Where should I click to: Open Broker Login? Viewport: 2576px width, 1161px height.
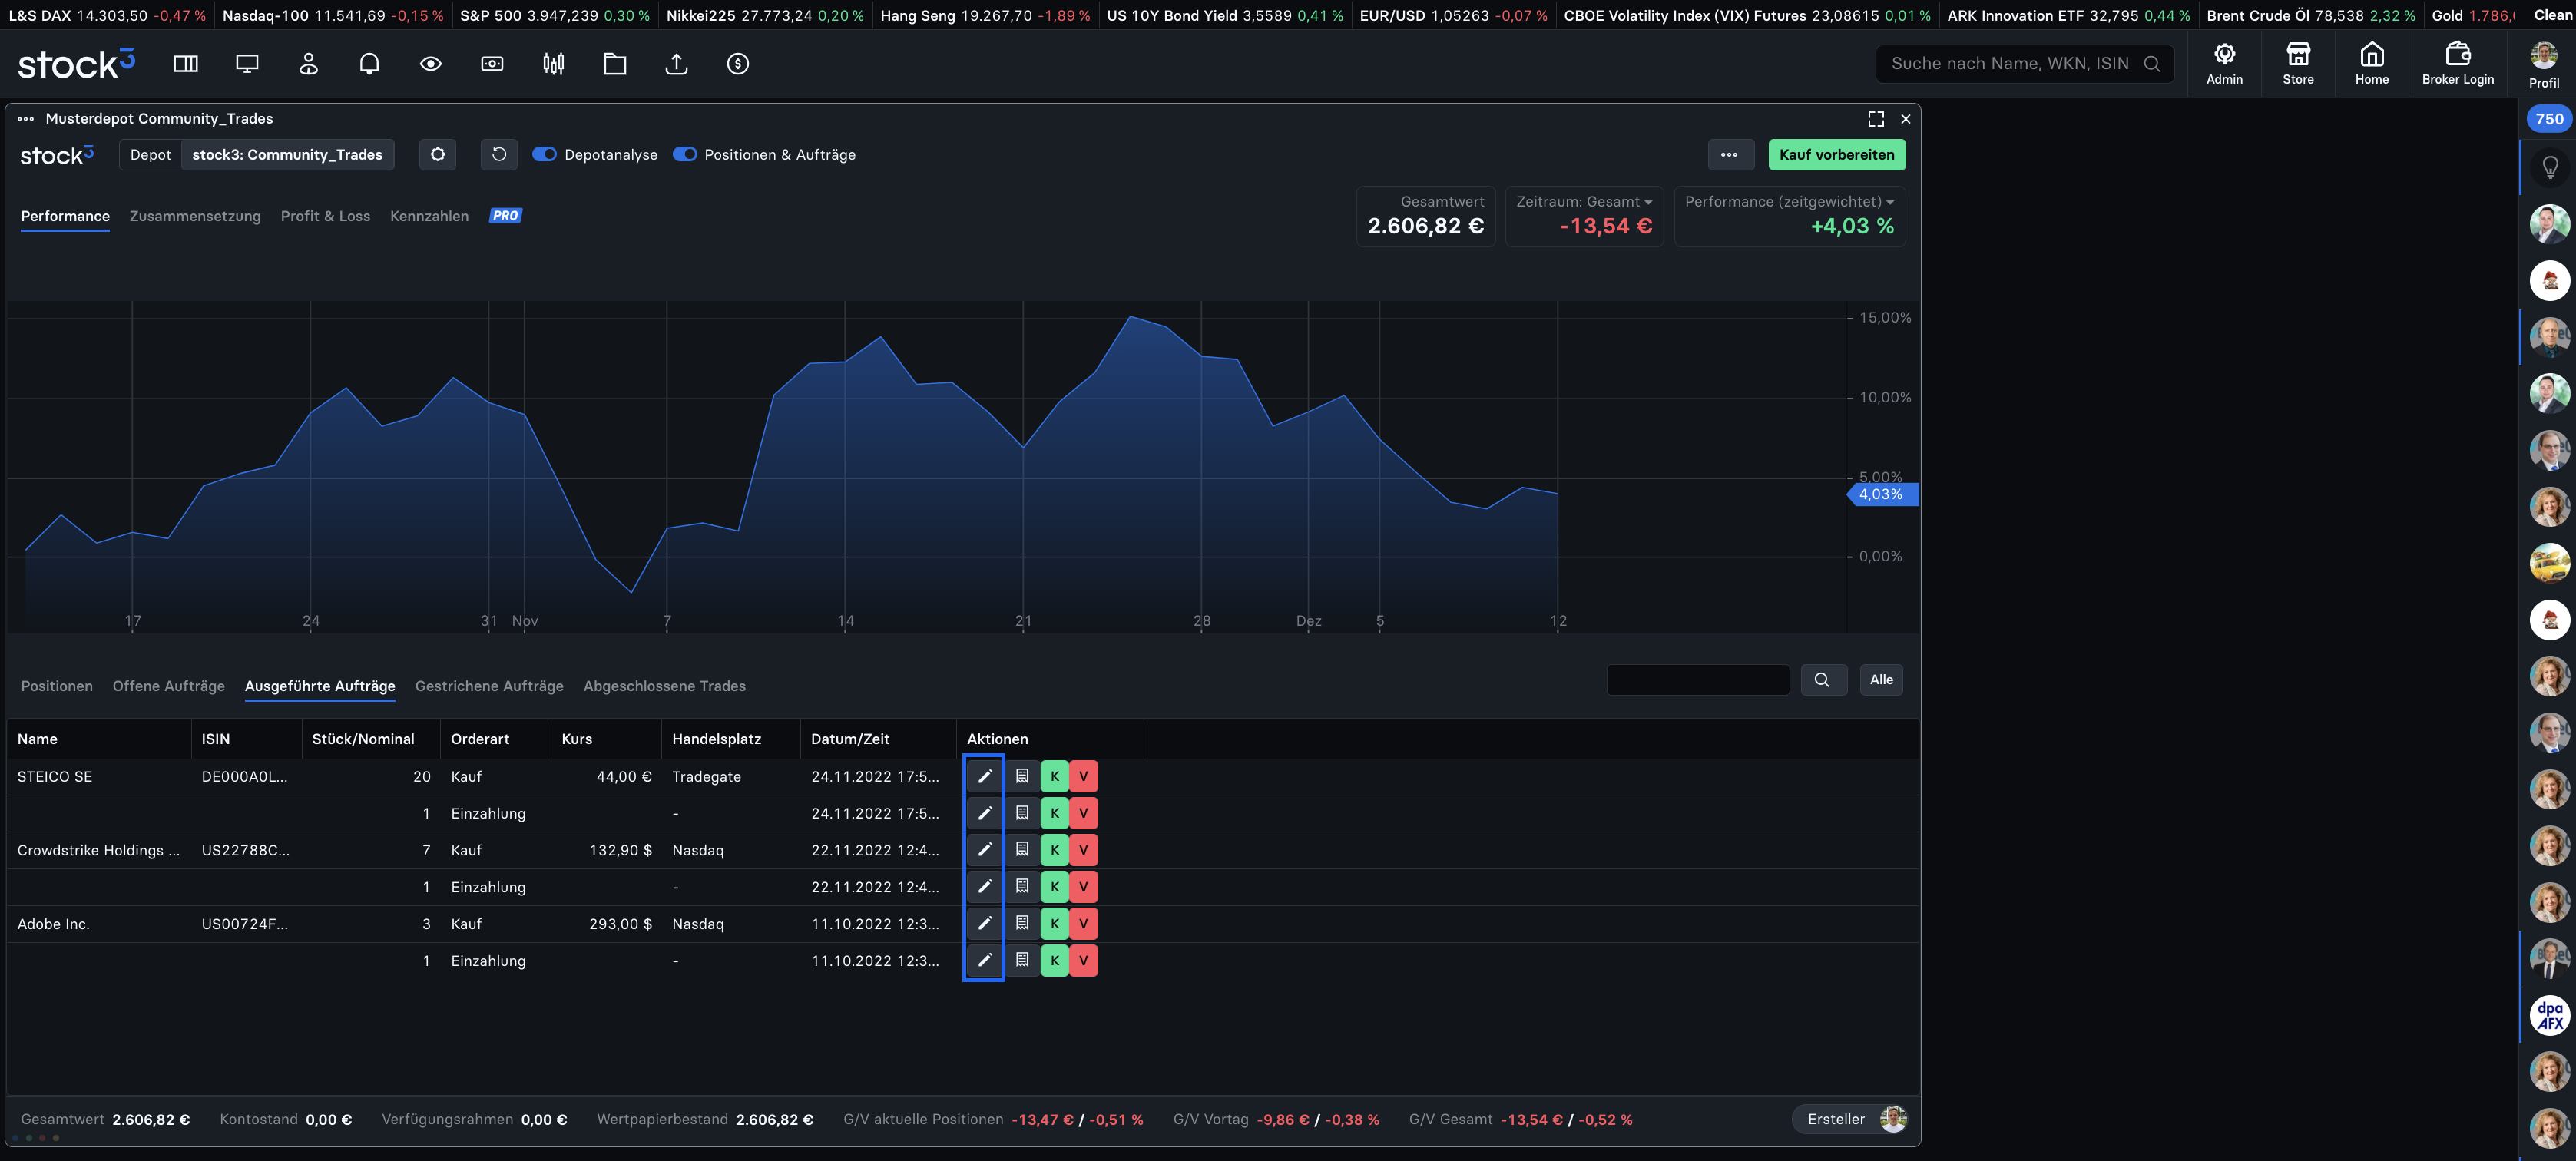coord(2457,64)
